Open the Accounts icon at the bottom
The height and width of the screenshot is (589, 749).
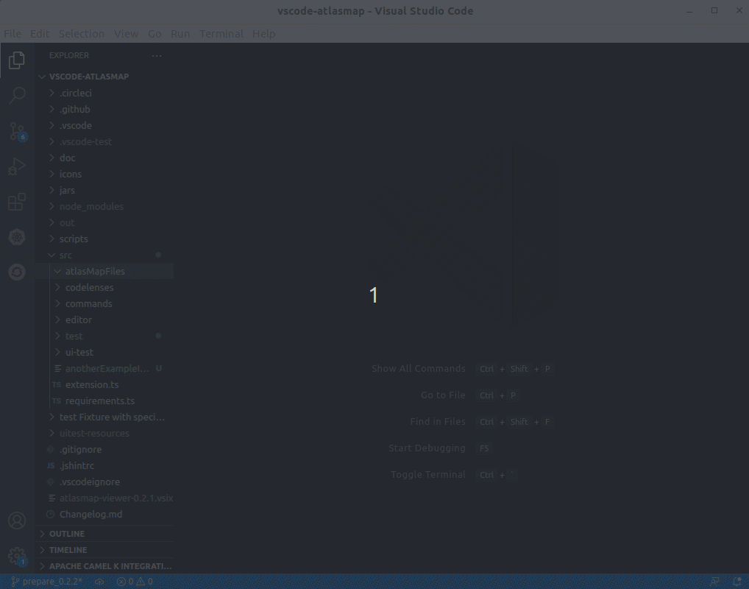(16, 520)
